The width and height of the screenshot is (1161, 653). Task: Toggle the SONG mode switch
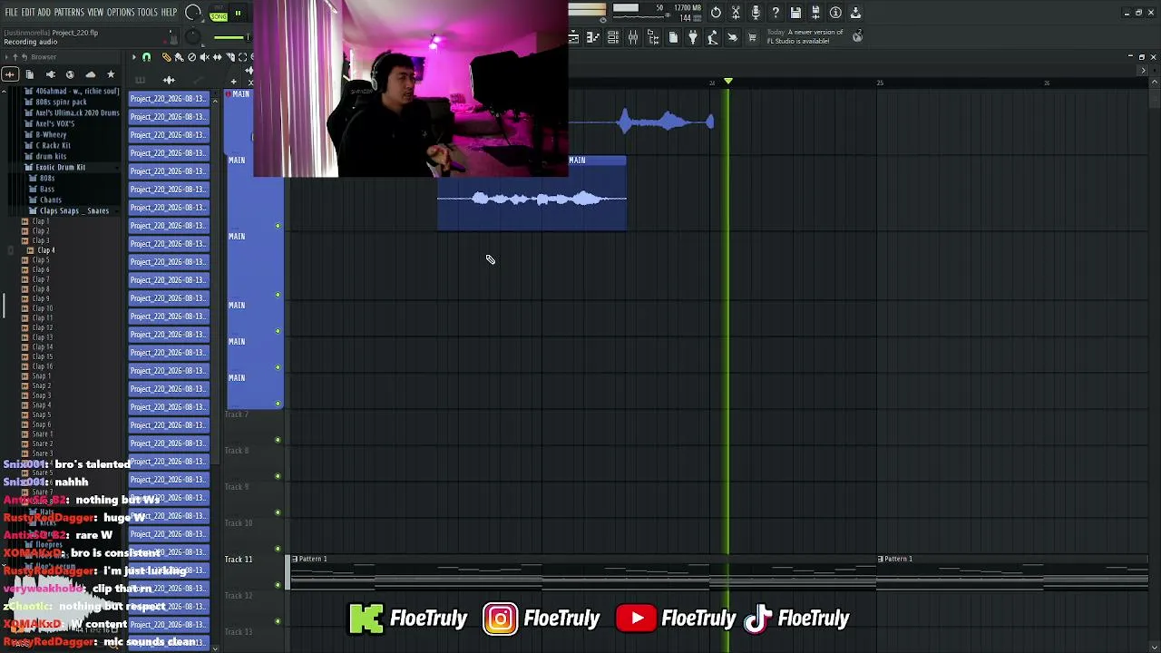219,15
